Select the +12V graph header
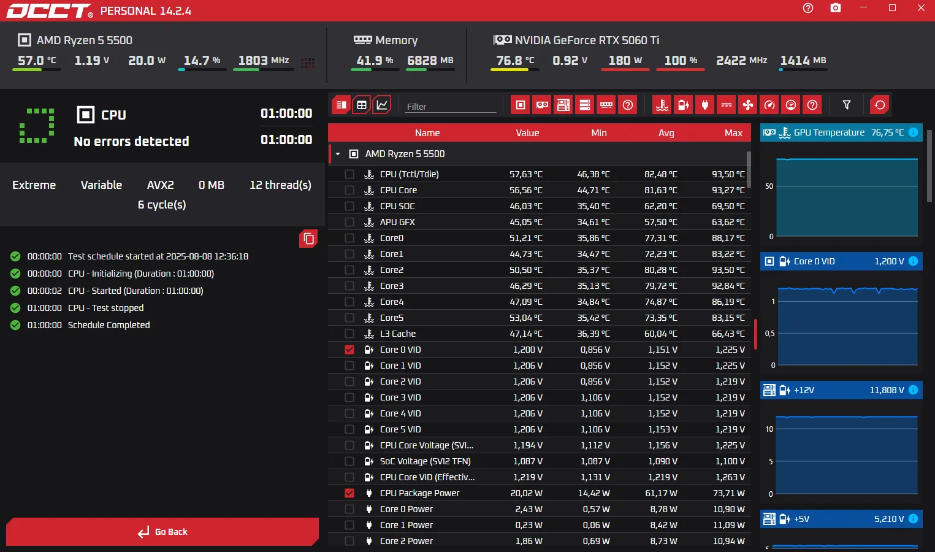 coord(841,390)
